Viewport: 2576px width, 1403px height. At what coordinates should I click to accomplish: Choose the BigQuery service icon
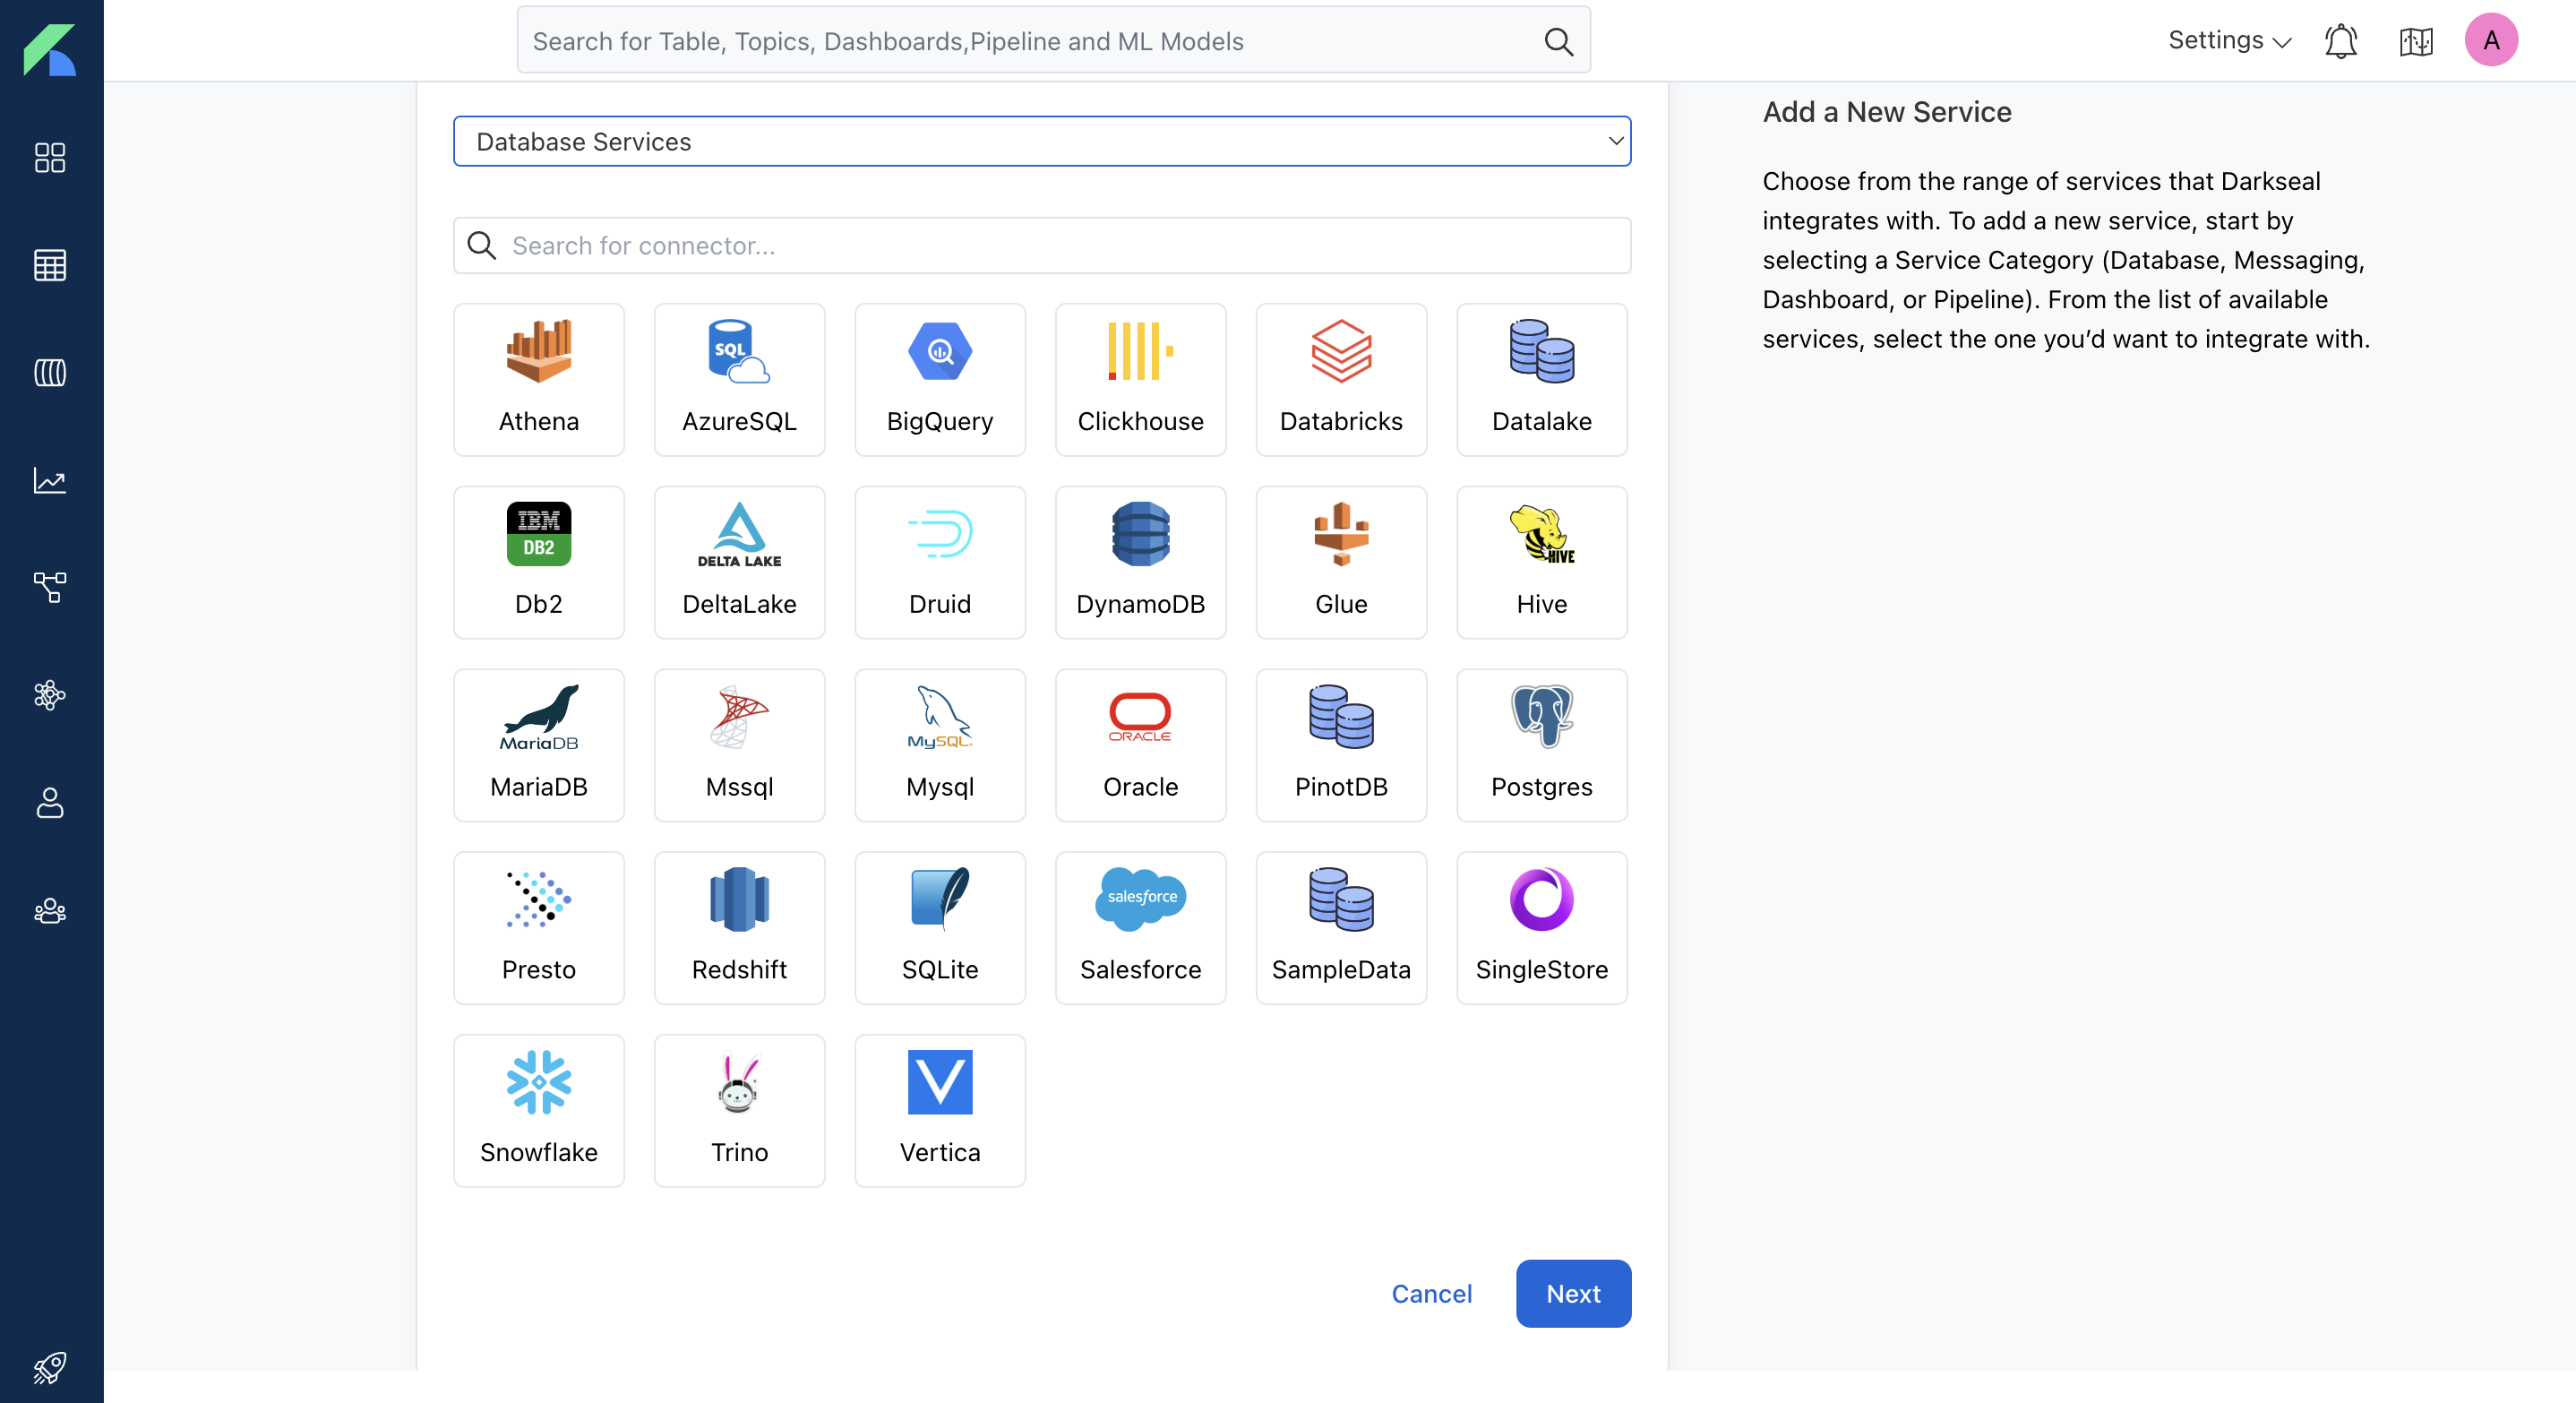click(939, 380)
